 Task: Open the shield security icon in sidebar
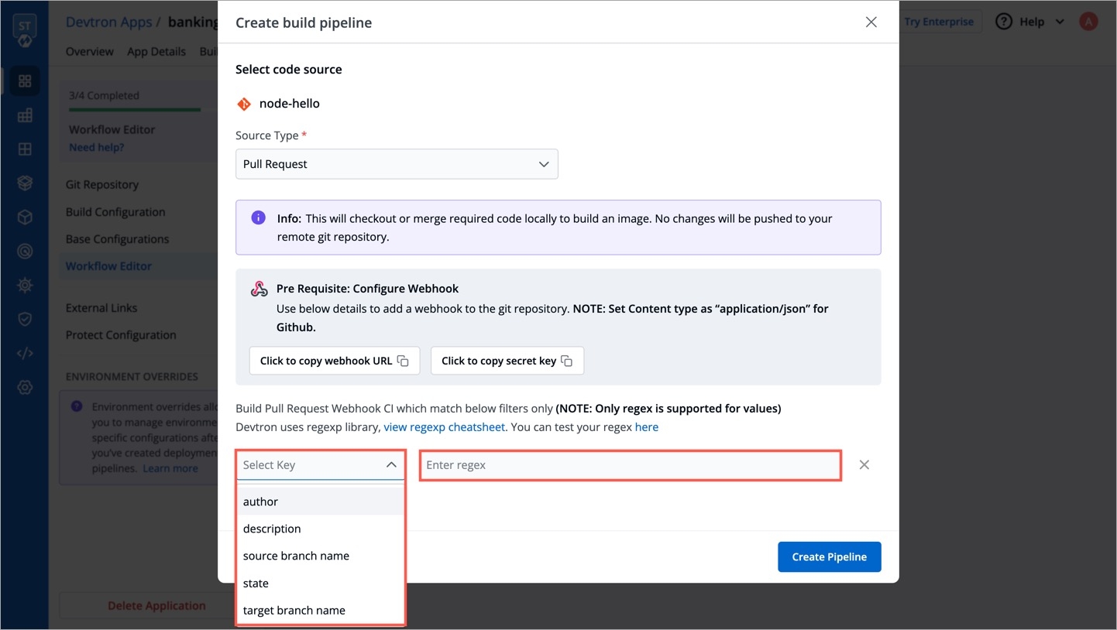tap(25, 320)
